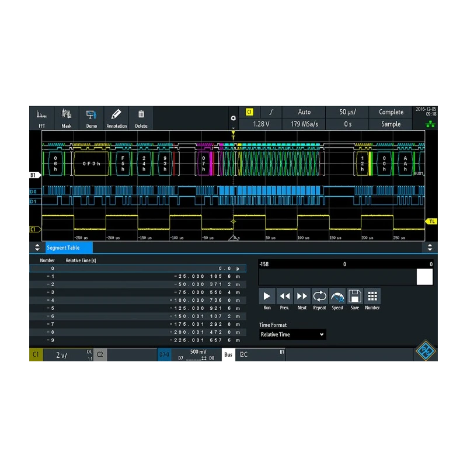Go to the Prev. segment
467x467 pixels.
pos(285,296)
